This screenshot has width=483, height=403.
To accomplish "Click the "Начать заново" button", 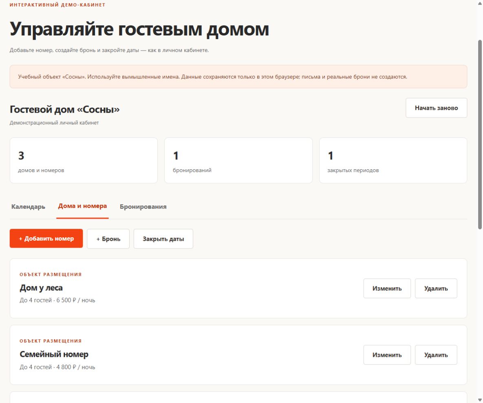I will point(436,108).
